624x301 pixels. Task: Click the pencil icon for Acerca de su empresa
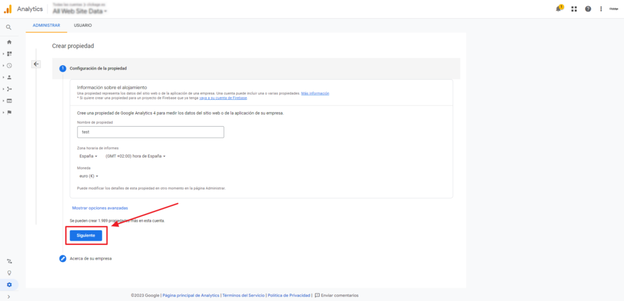(63, 258)
